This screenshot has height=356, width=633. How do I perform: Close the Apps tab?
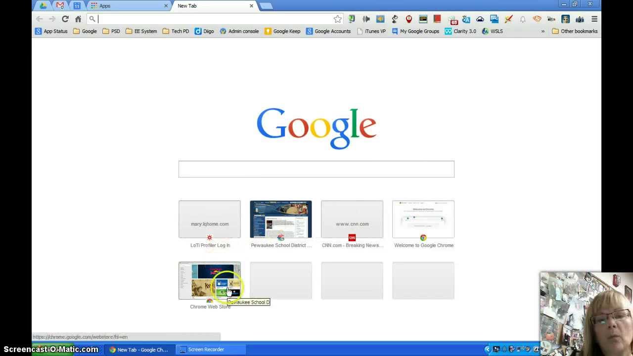pos(166,5)
